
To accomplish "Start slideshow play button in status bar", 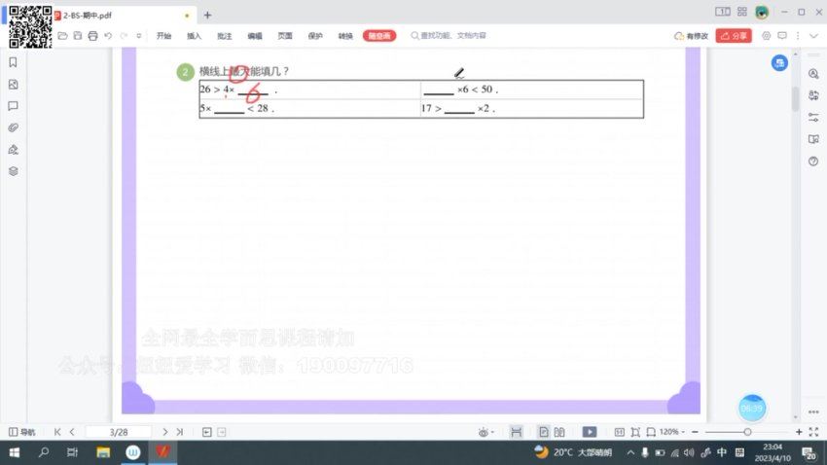I will tap(590, 432).
